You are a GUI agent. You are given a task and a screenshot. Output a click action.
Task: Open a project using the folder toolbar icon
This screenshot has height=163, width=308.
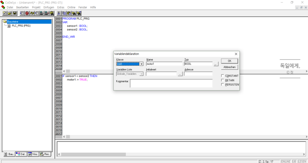pyautogui.click(x=10, y=13)
